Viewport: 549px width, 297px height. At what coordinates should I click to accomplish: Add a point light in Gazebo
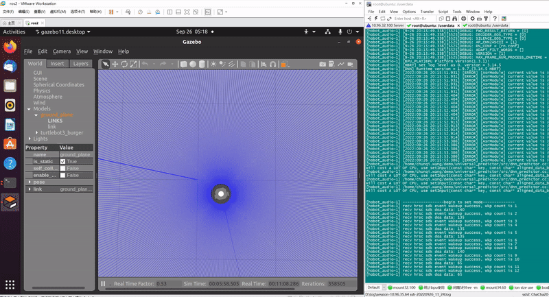point(213,64)
